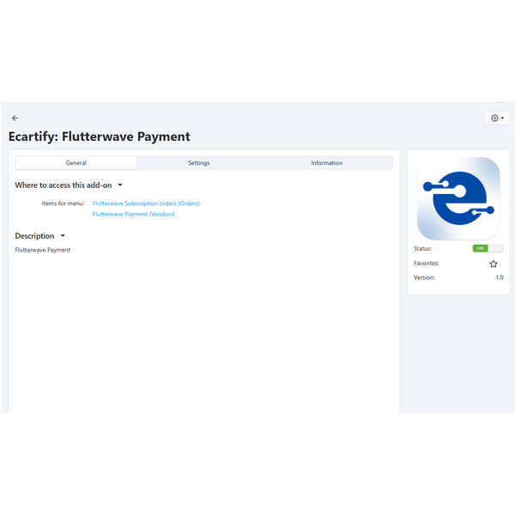Open Flutterwave Payment (Vendors) link
Screen dimensions: 515x515
tap(133, 215)
